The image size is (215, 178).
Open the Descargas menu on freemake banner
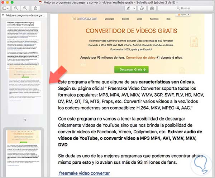pyautogui.click(x=109, y=19)
